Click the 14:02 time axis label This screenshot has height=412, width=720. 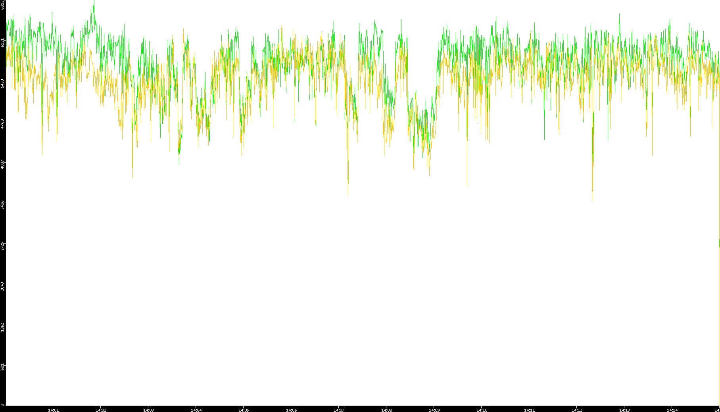(101, 410)
